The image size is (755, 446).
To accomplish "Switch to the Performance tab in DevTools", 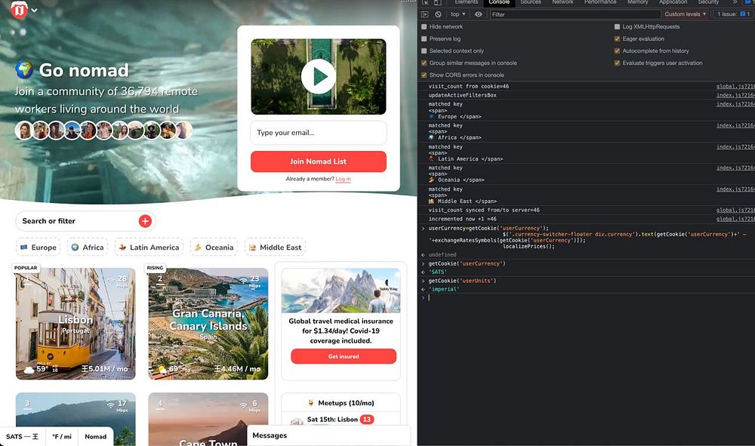I will (x=600, y=2).
